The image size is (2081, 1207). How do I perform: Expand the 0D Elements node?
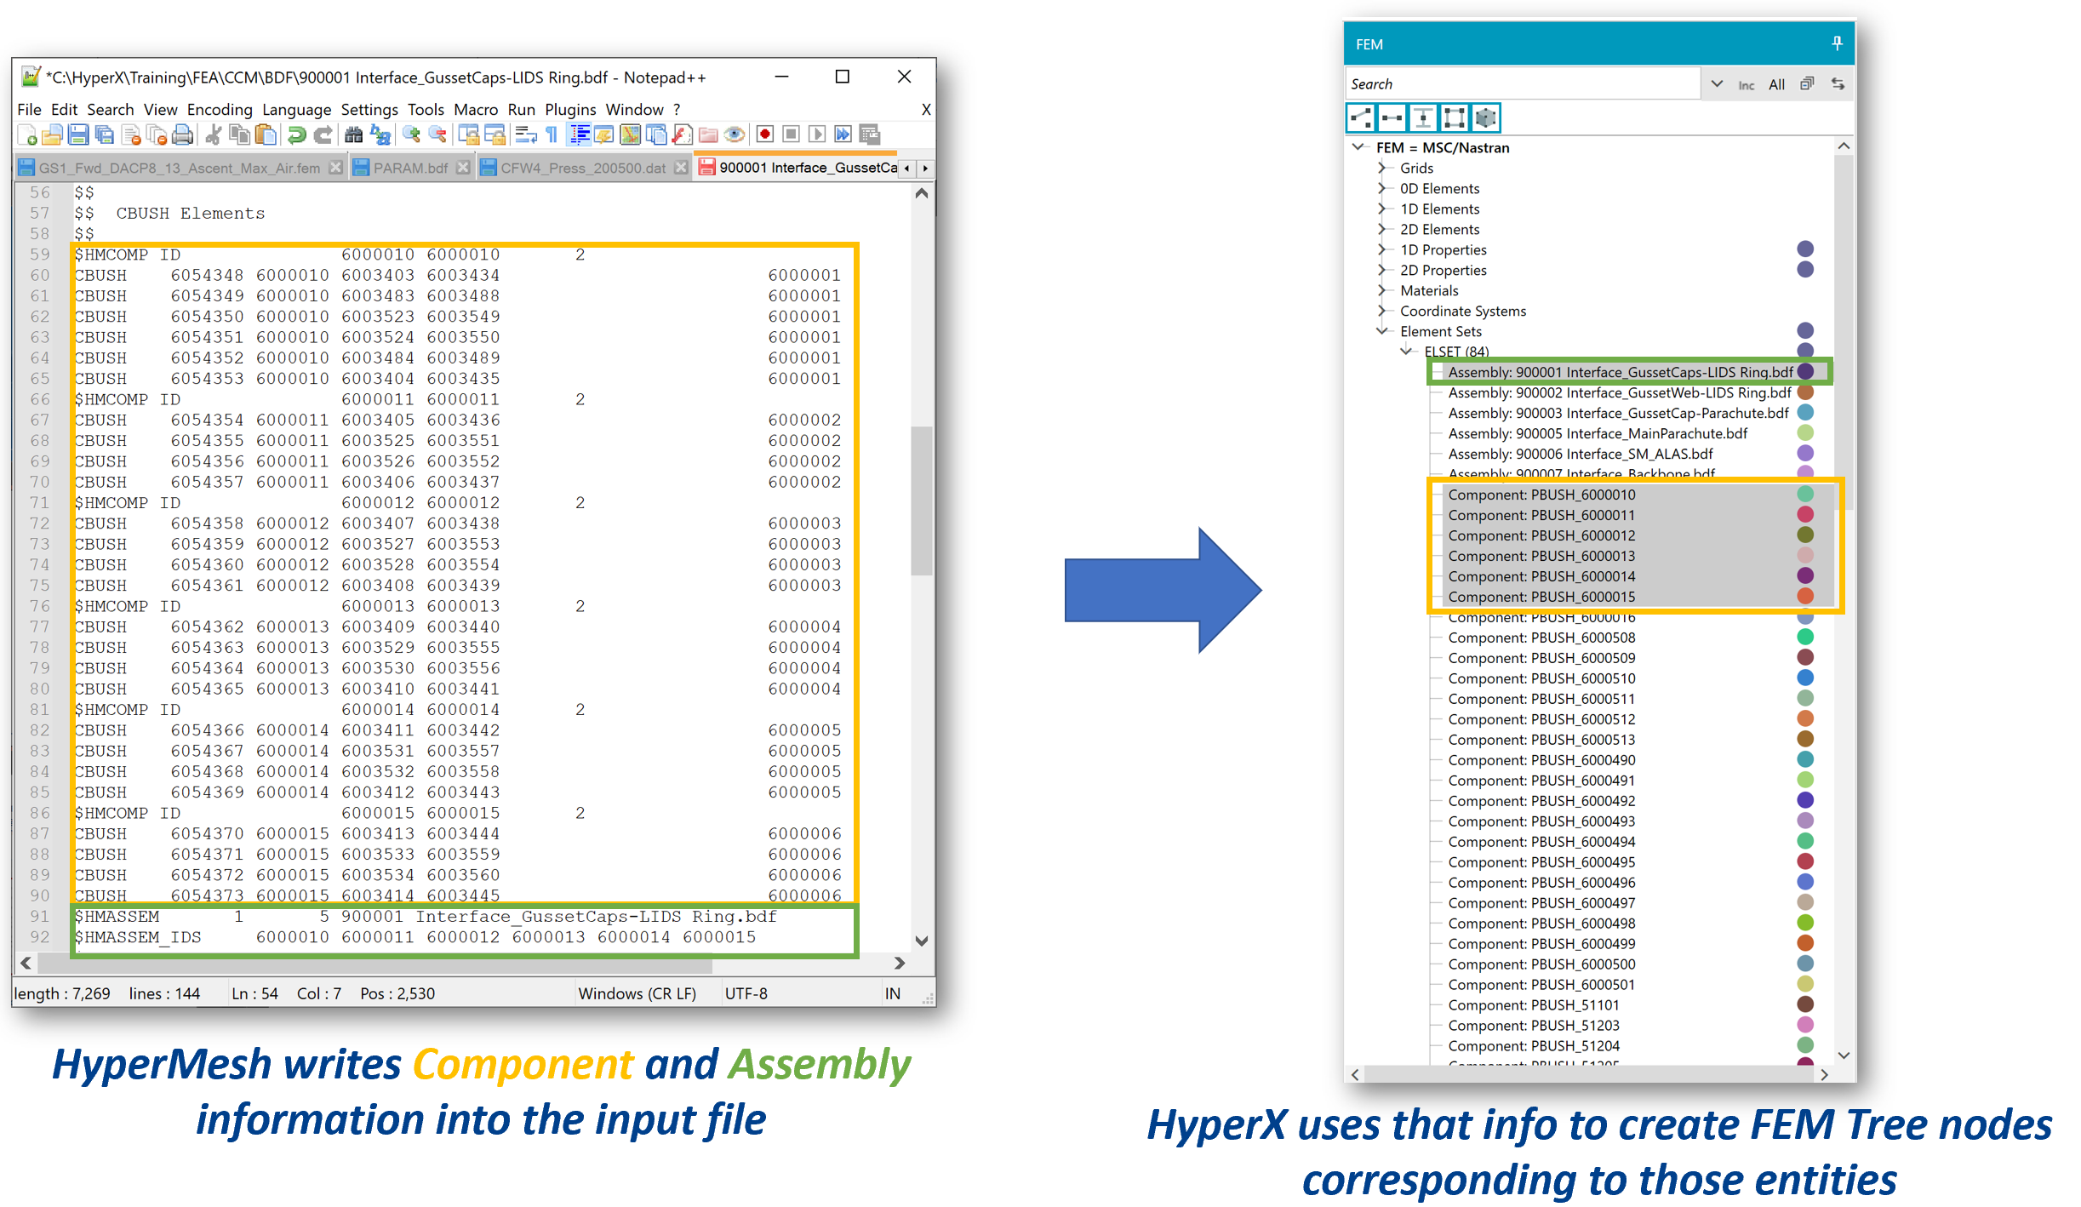1382,188
